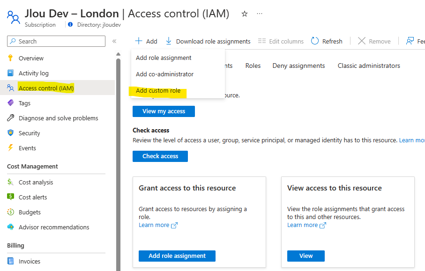Open Diagnose and solve problems

(x=58, y=118)
